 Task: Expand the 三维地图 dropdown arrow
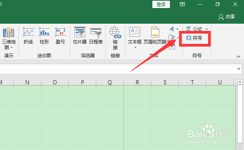(12, 47)
